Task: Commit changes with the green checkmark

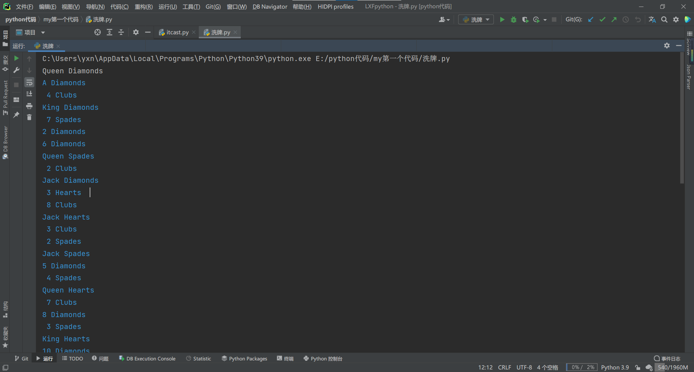Action: (x=602, y=20)
